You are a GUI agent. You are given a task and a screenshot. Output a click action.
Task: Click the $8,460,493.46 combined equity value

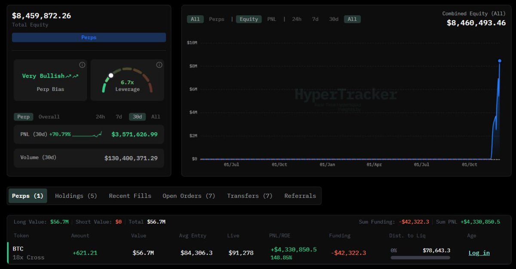point(476,23)
